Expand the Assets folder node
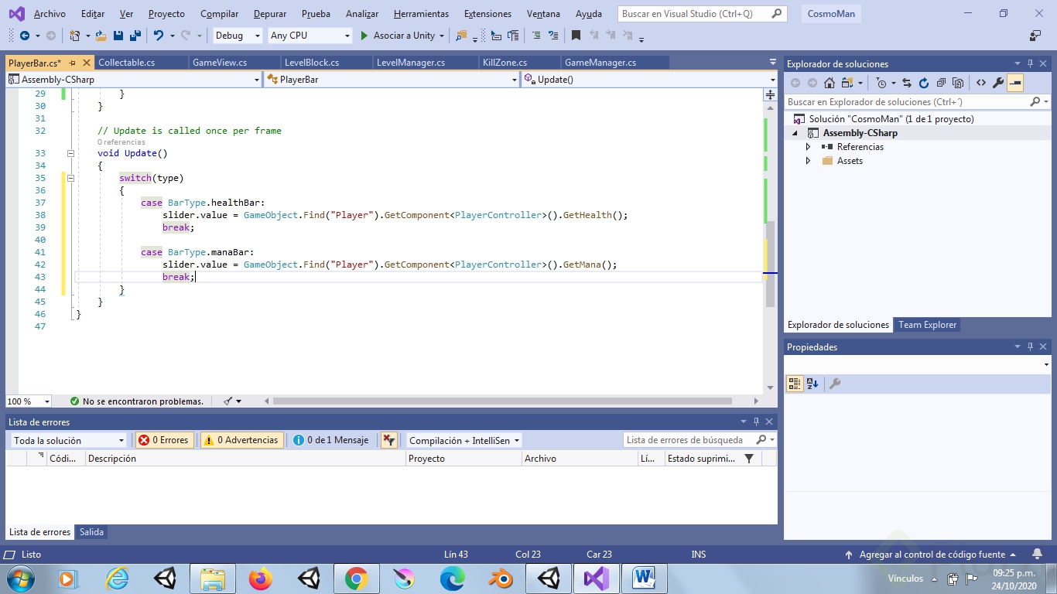This screenshot has height=594, width=1057. [808, 161]
